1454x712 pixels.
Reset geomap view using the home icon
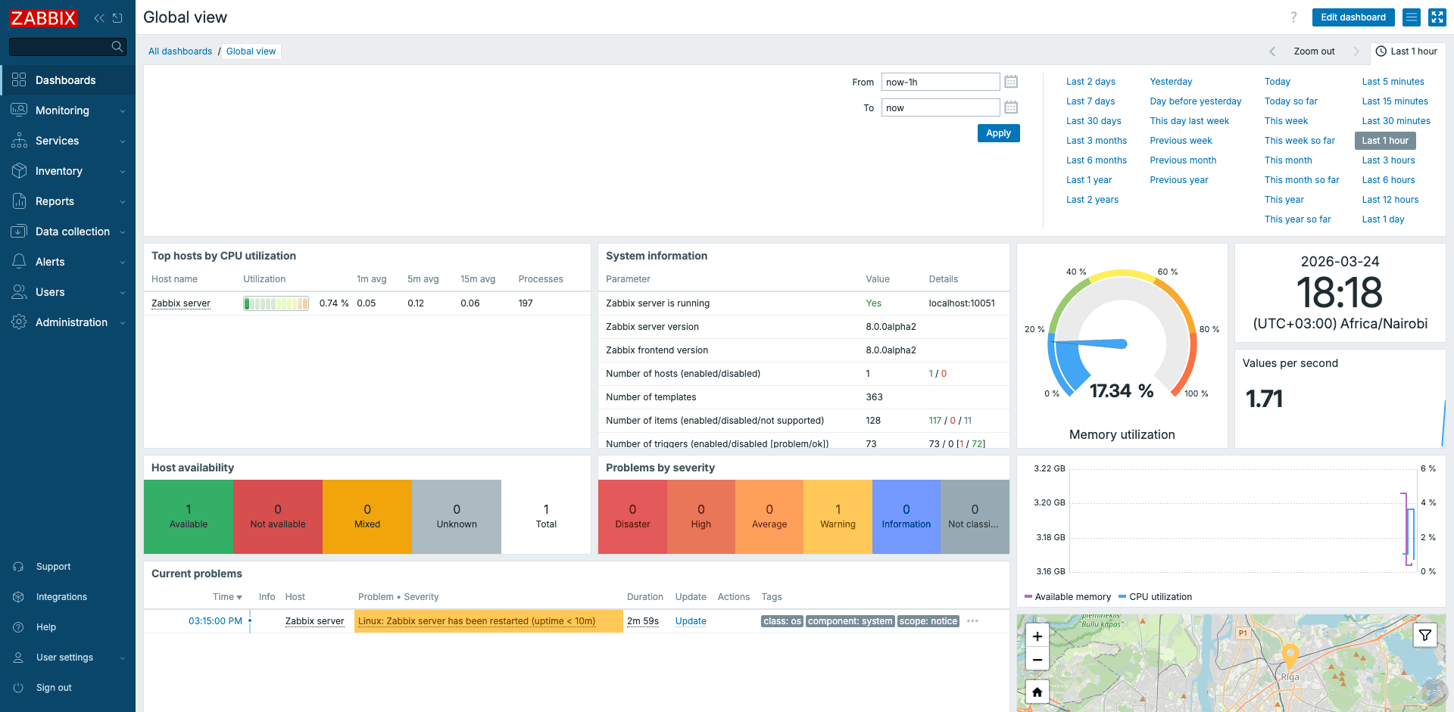1037,692
